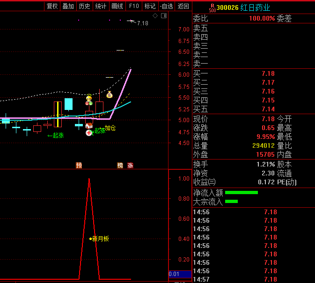
Task: Click the 新月板 label on the indicator
Action: (x=100, y=239)
